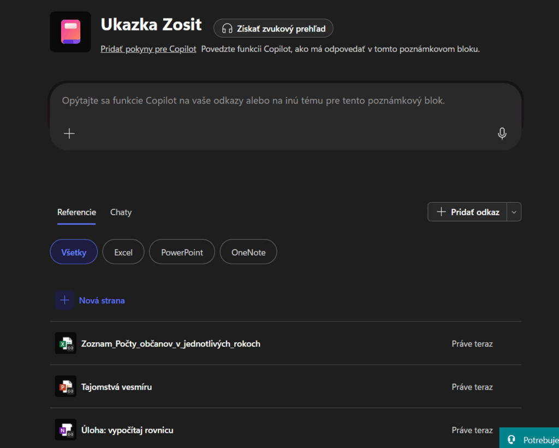
Task: Filter references by Excel
Action: coord(123,252)
